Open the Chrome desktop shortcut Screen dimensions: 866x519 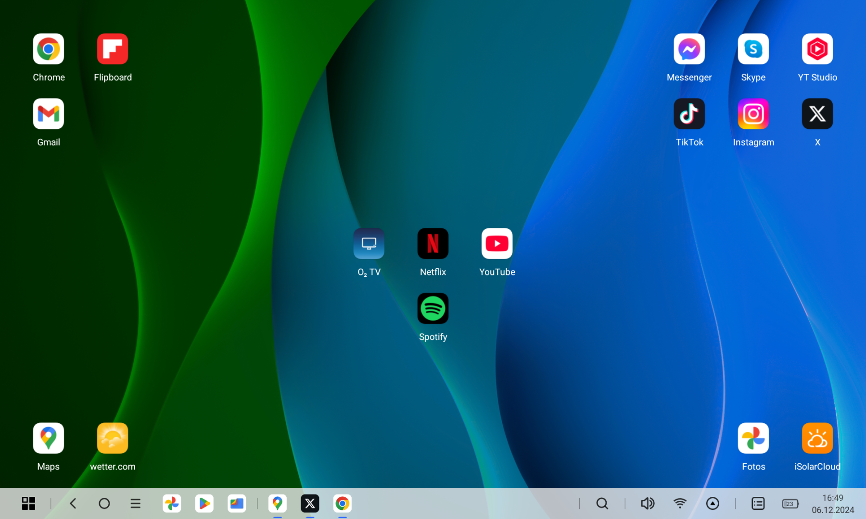[x=49, y=49]
